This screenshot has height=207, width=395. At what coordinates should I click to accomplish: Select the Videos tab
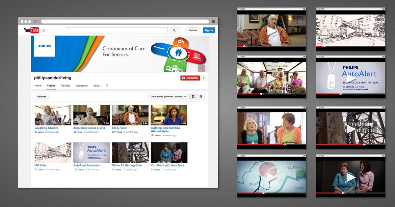click(51, 86)
